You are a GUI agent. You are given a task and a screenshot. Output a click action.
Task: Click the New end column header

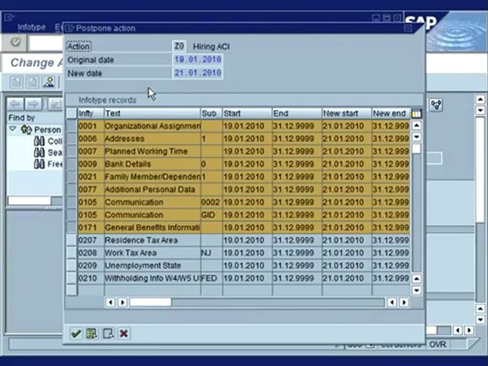coord(391,113)
